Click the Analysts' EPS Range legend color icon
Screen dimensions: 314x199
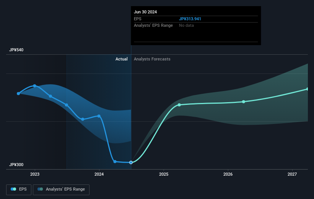[40, 189]
